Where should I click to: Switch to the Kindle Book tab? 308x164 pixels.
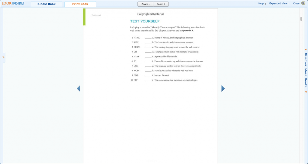46,4
